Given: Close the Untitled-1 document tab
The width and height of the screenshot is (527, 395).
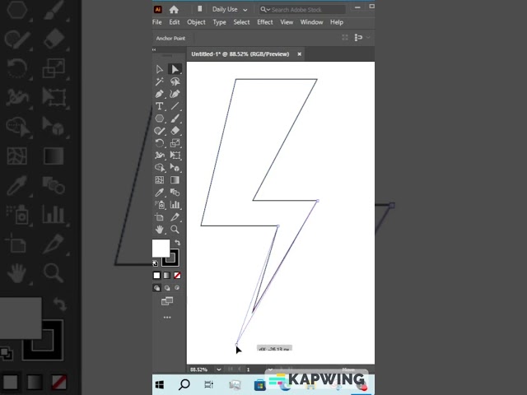Looking at the screenshot, I should point(300,54).
